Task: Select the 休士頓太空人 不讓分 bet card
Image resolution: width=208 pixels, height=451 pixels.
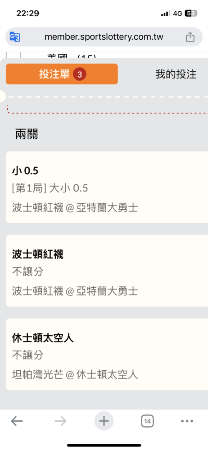Action: (107, 354)
